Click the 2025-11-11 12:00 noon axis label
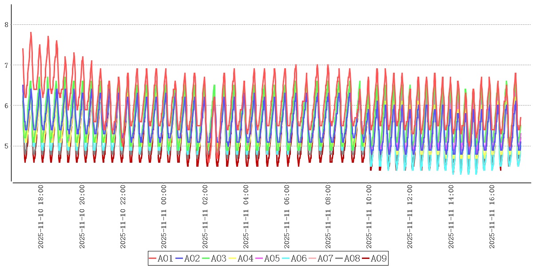 pos(410,217)
